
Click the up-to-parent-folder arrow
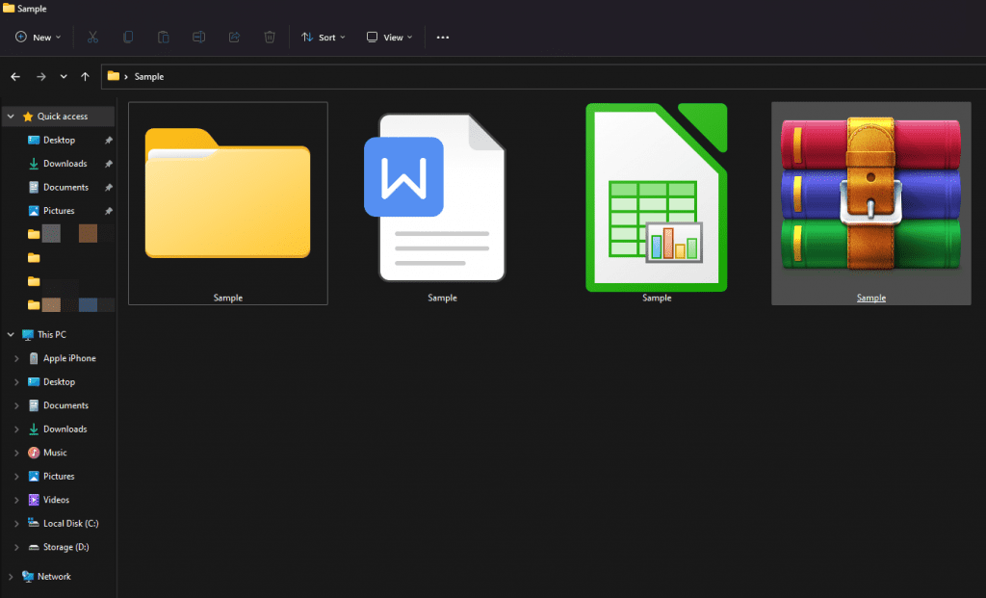point(85,76)
